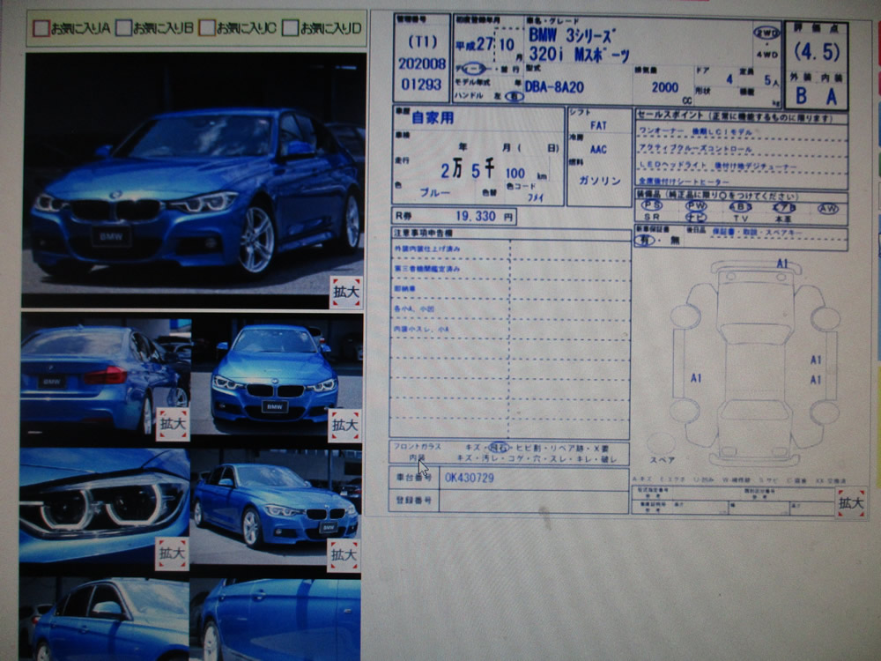
Task: Click the number 01293 on sheet
Action: point(421,85)
